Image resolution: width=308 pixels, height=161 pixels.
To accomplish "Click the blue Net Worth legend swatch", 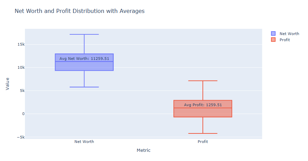I will [x=273, y=34].
